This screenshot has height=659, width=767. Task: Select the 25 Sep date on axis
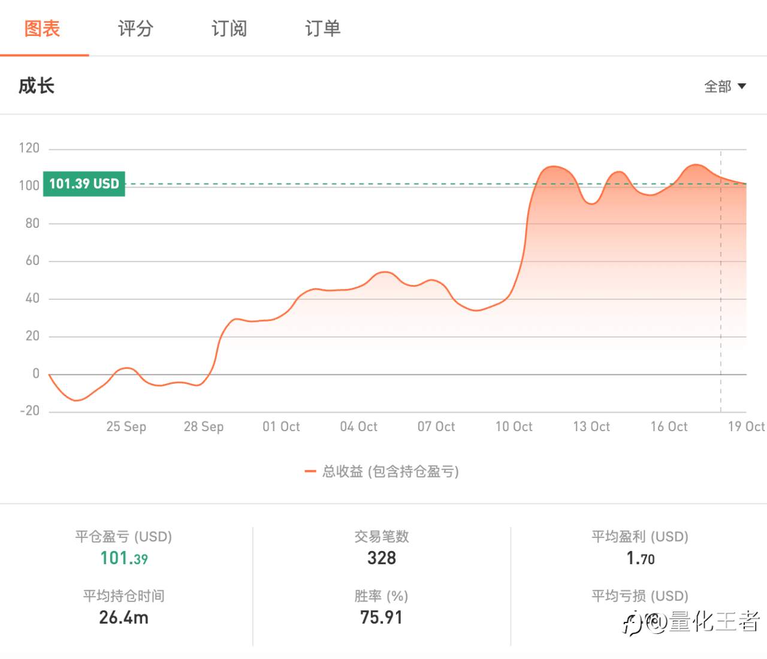point(126,426)
